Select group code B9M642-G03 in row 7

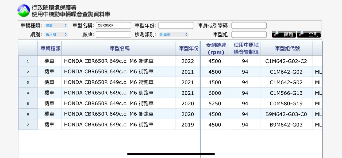286,125
